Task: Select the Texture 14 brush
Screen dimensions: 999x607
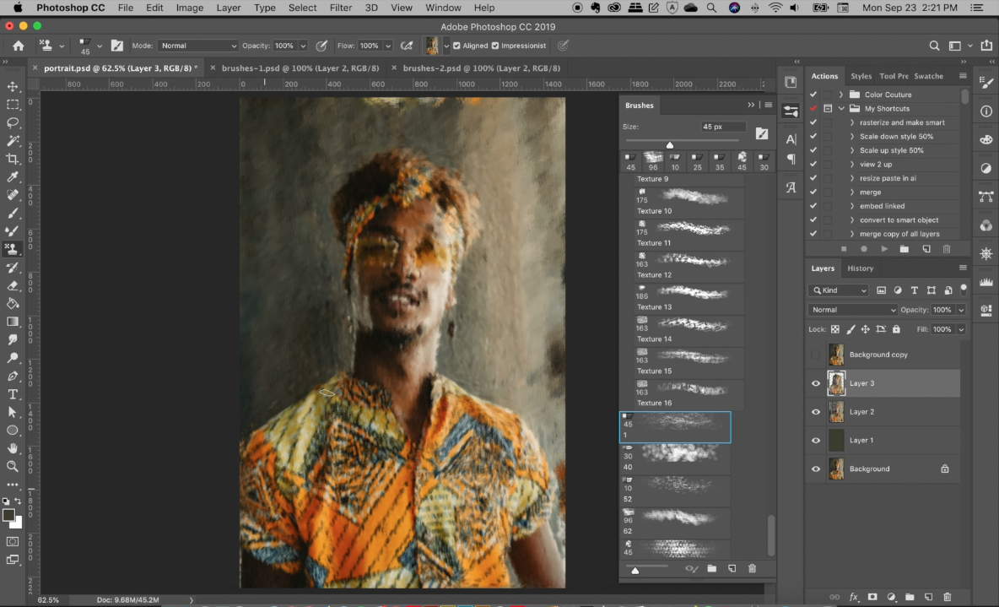Action: (689, 329)
